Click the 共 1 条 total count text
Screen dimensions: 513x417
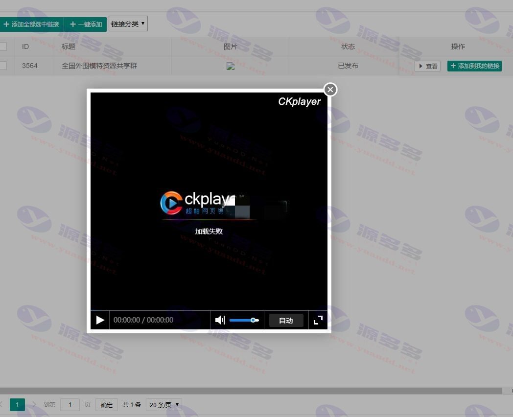(x=132, y=405)
